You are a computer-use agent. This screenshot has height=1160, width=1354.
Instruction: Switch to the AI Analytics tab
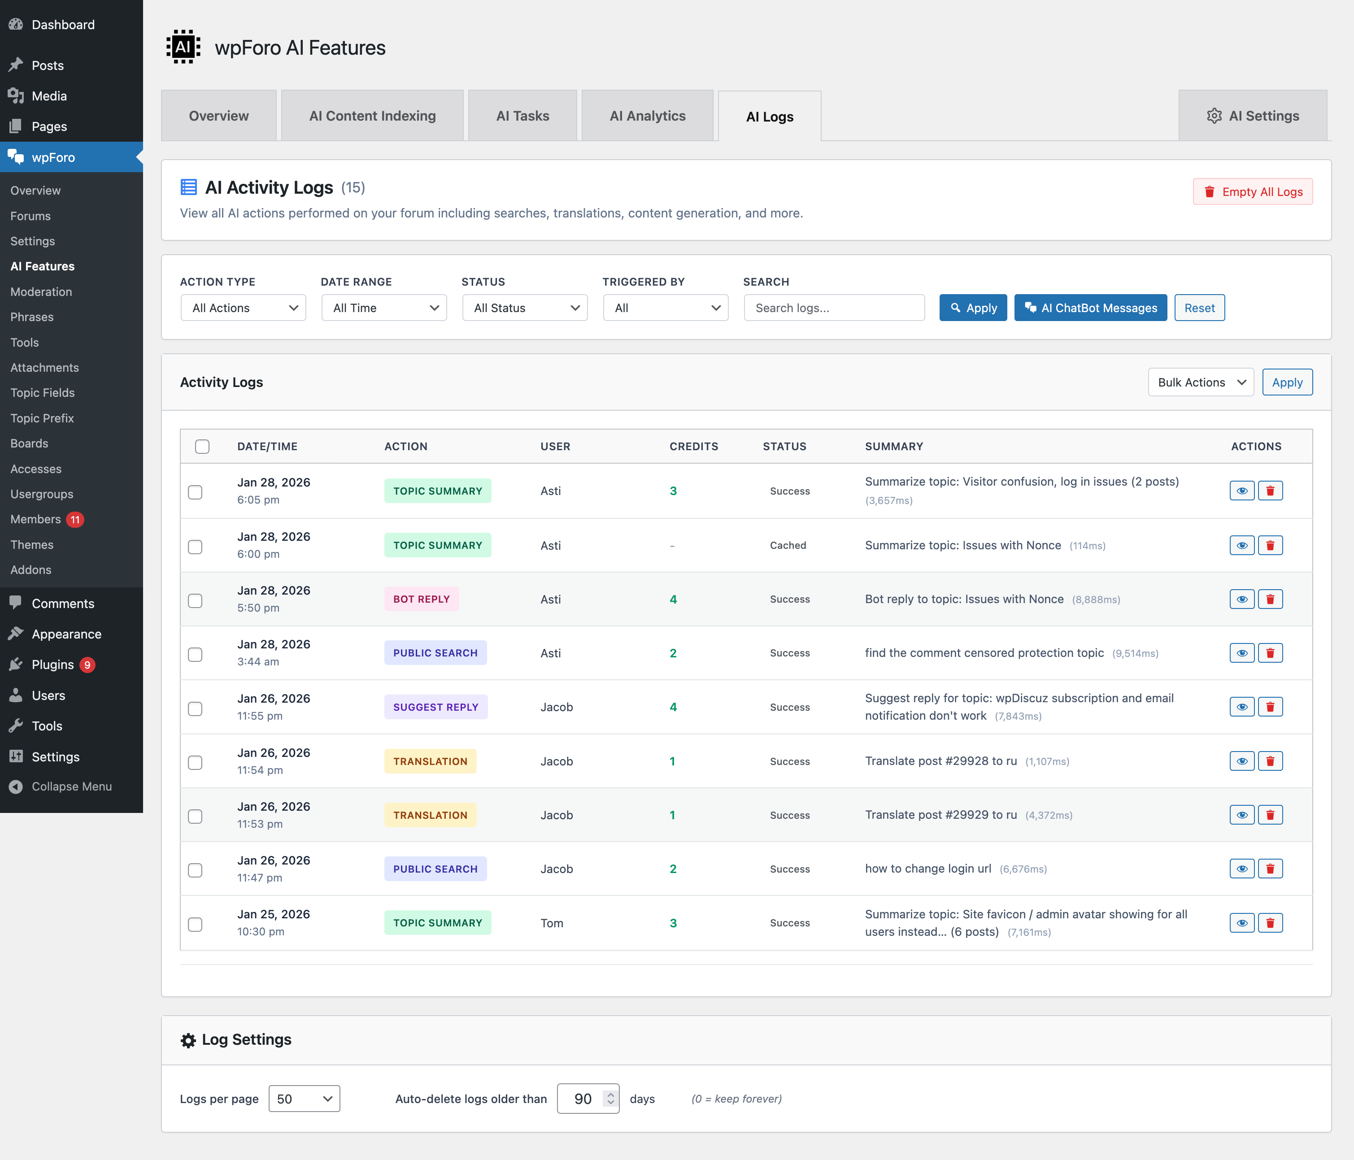647,115
